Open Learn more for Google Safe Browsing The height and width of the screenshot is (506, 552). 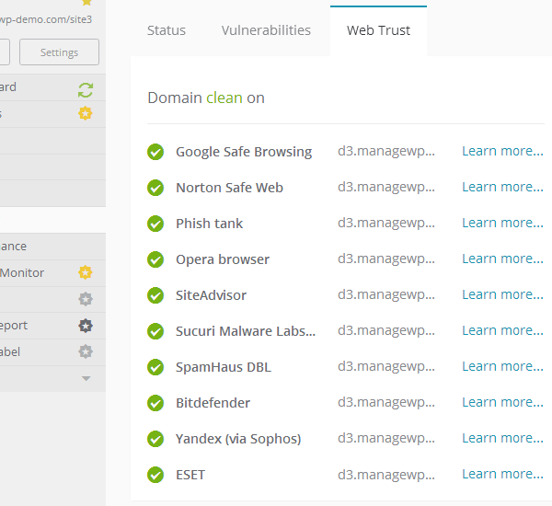click(502, 151)
